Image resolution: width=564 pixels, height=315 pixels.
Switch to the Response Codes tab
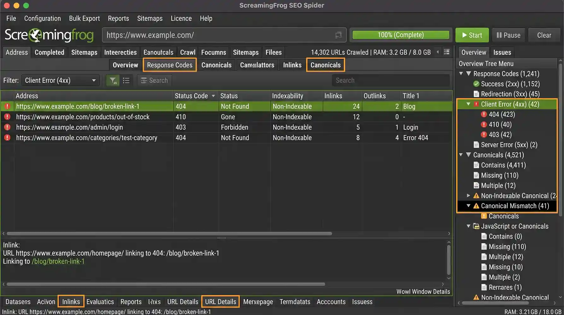[170, 65]
